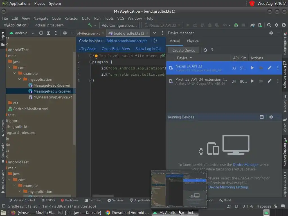This screenshot has width=288, height=216.
Task: Click the user account avatar icon
Action: [x=284, y=25]
